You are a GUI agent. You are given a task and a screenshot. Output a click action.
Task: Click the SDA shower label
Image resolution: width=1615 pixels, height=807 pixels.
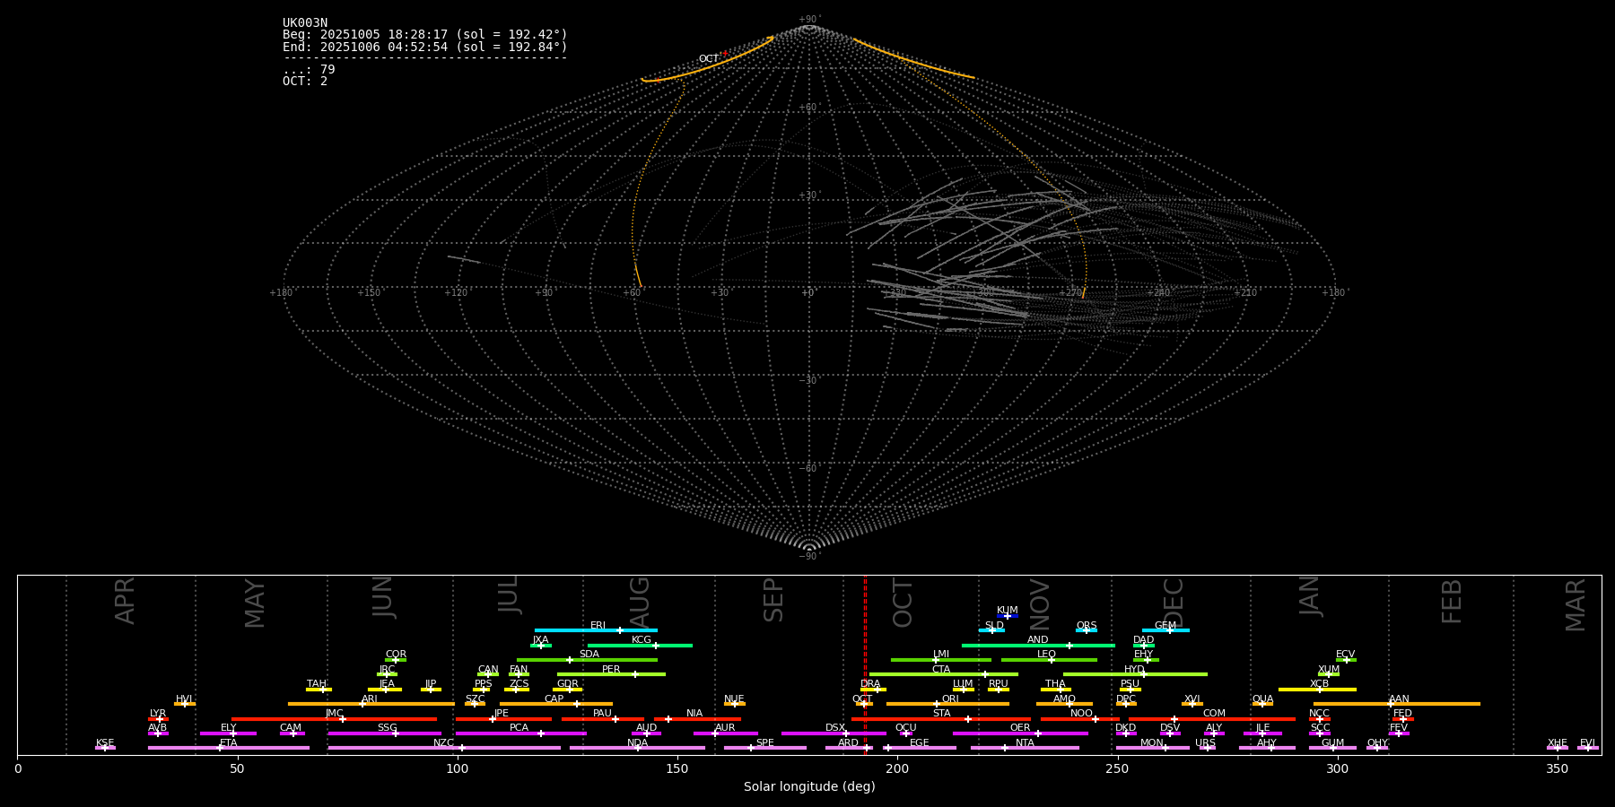(589, 655)
